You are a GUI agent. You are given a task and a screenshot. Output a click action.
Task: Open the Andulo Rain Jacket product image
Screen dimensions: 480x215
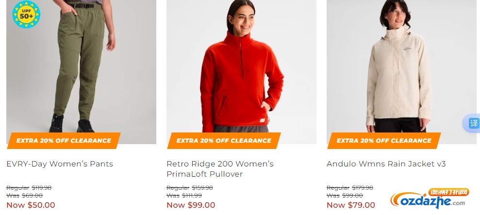tap(401, 72)
